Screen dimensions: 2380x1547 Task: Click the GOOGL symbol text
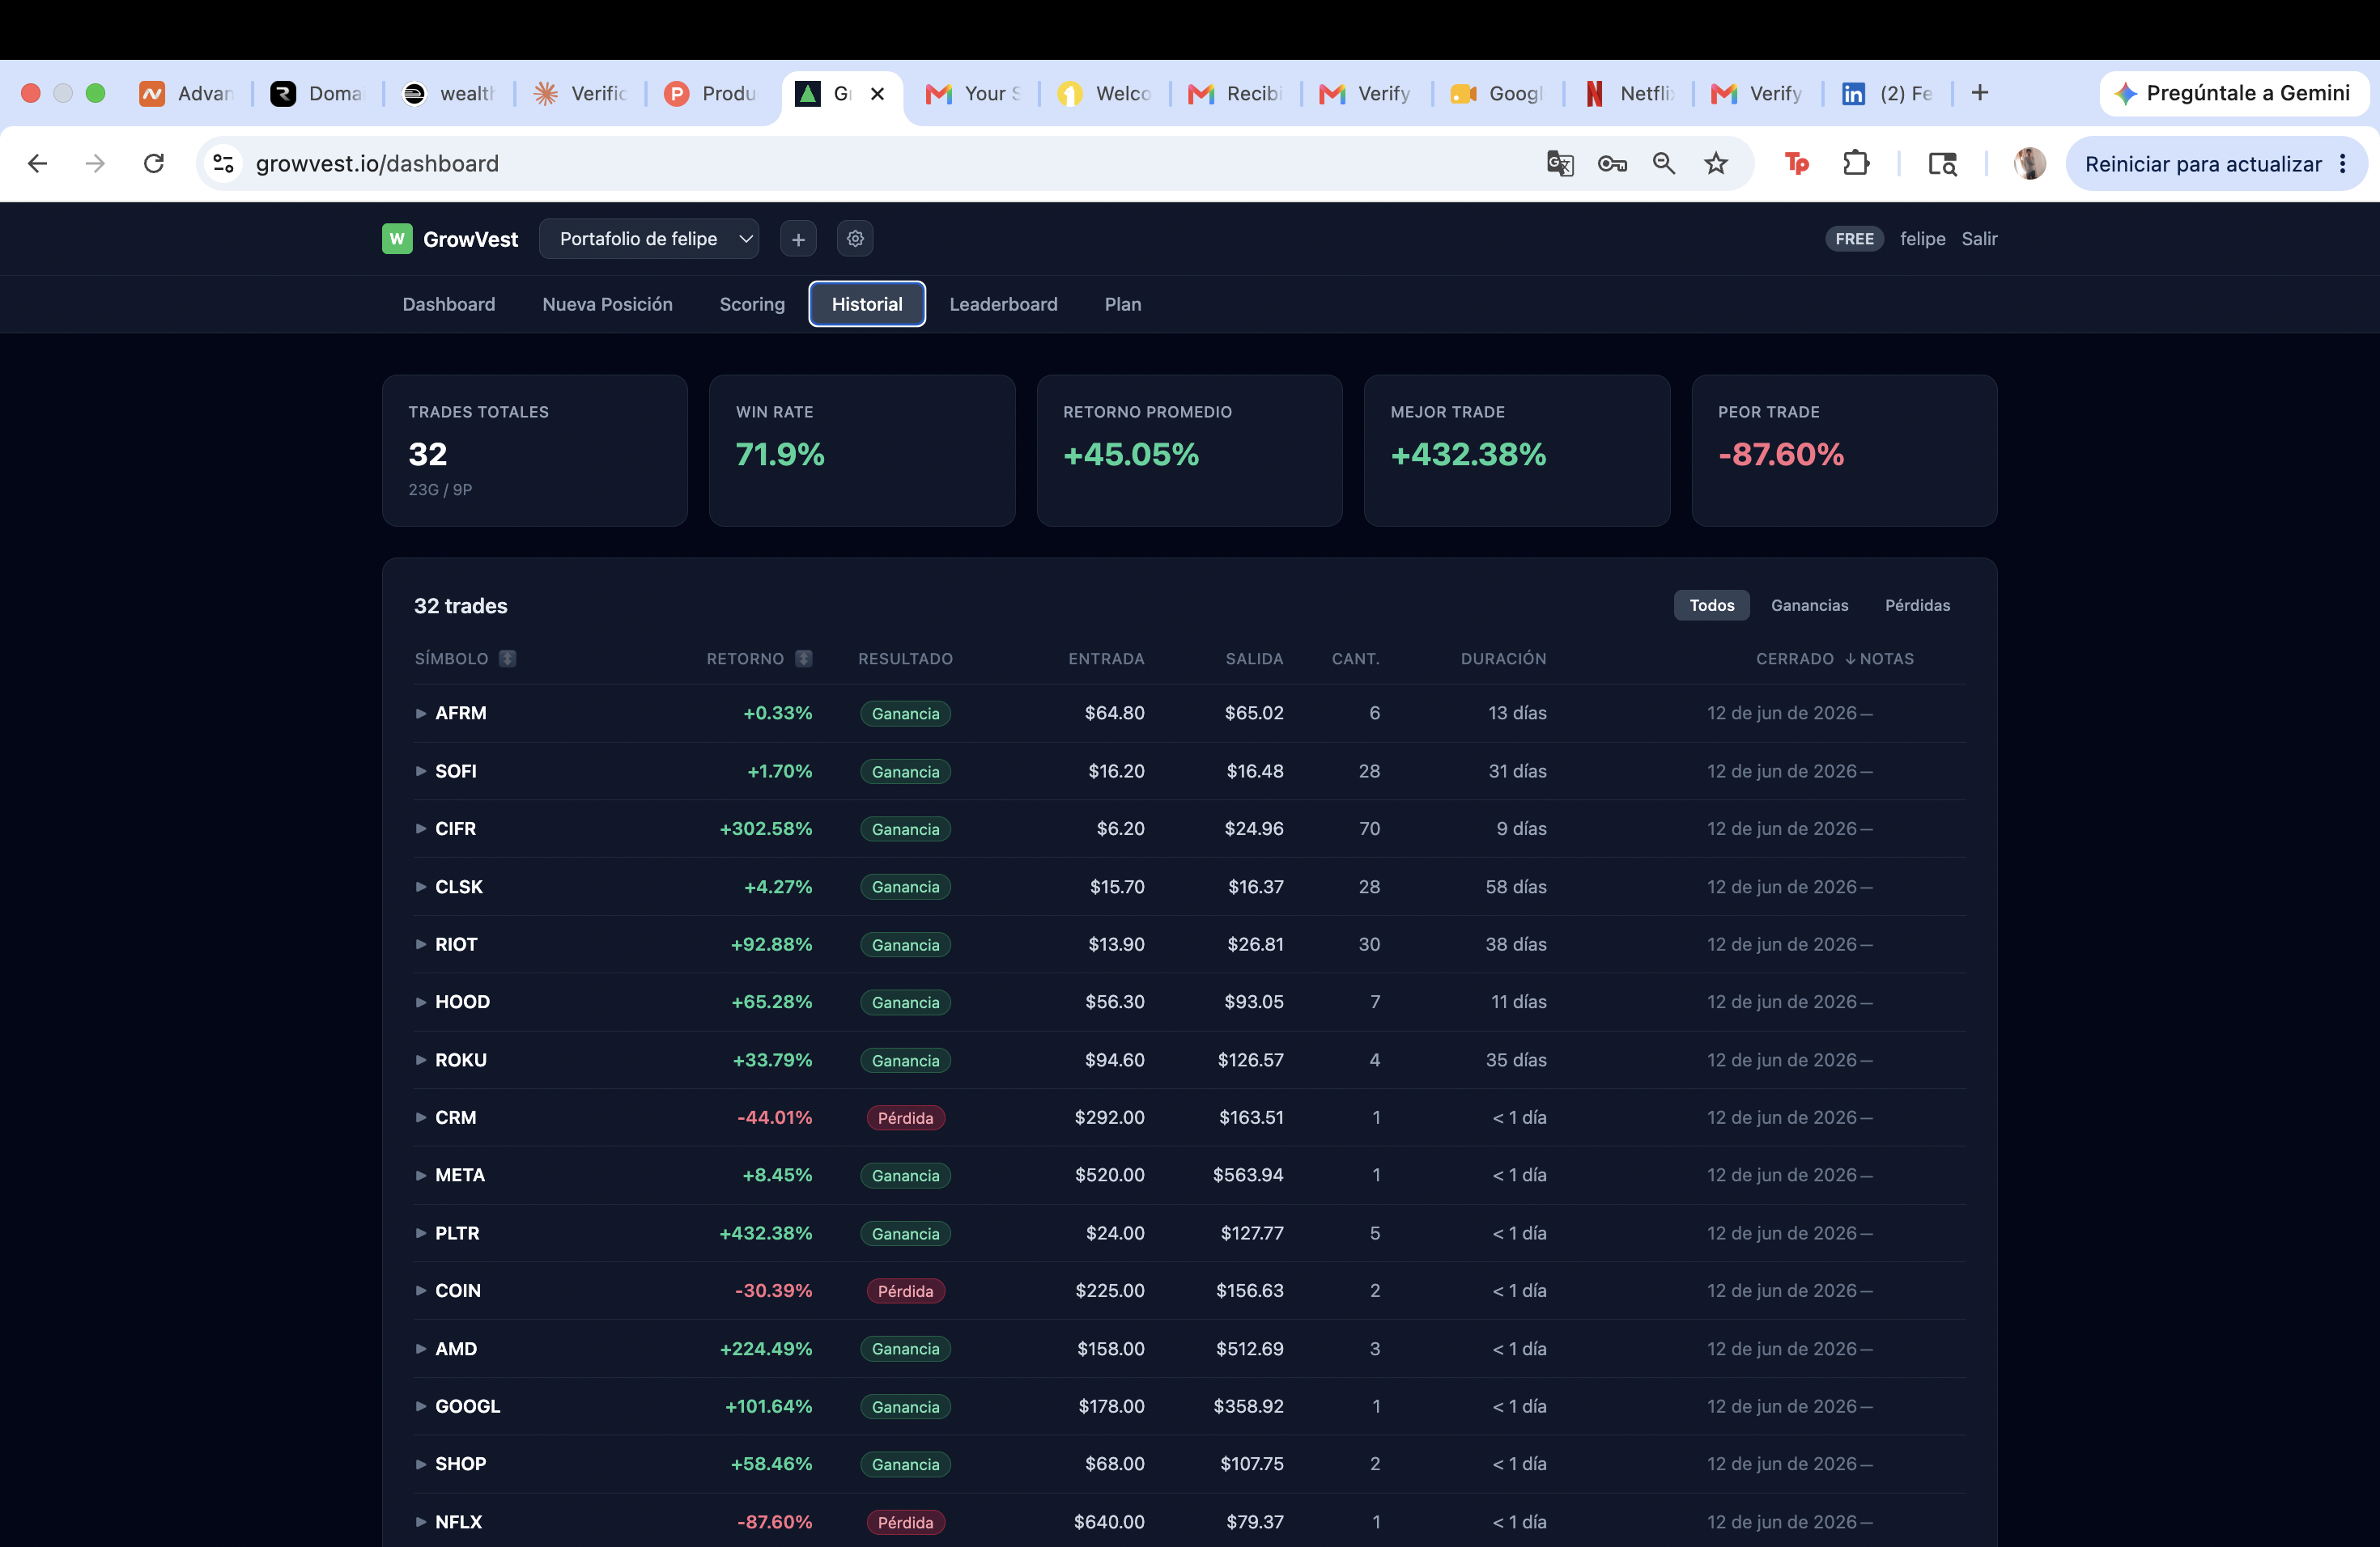click(467, 1407)
